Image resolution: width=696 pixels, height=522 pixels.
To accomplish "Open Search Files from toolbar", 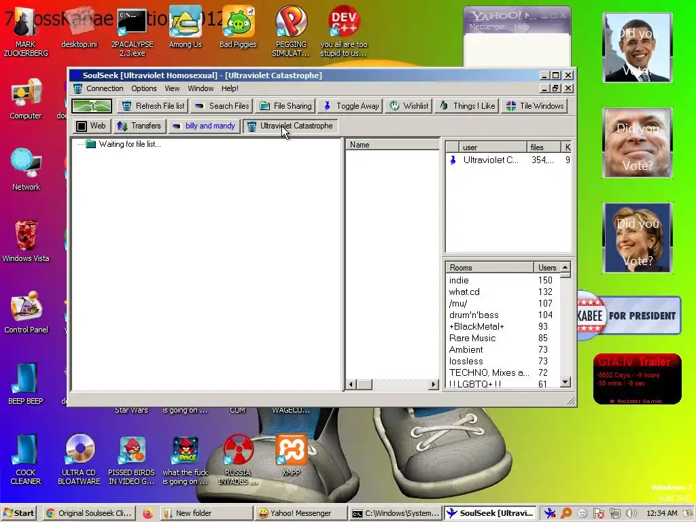I will (x=222, y=106).
